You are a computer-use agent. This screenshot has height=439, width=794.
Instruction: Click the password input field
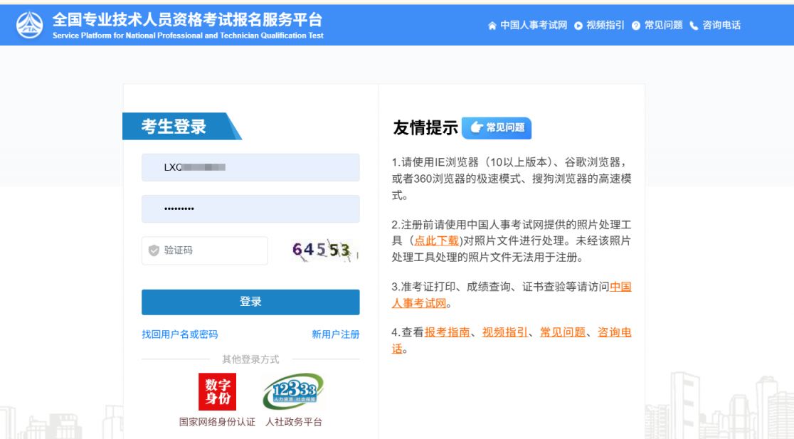(250, 209)
